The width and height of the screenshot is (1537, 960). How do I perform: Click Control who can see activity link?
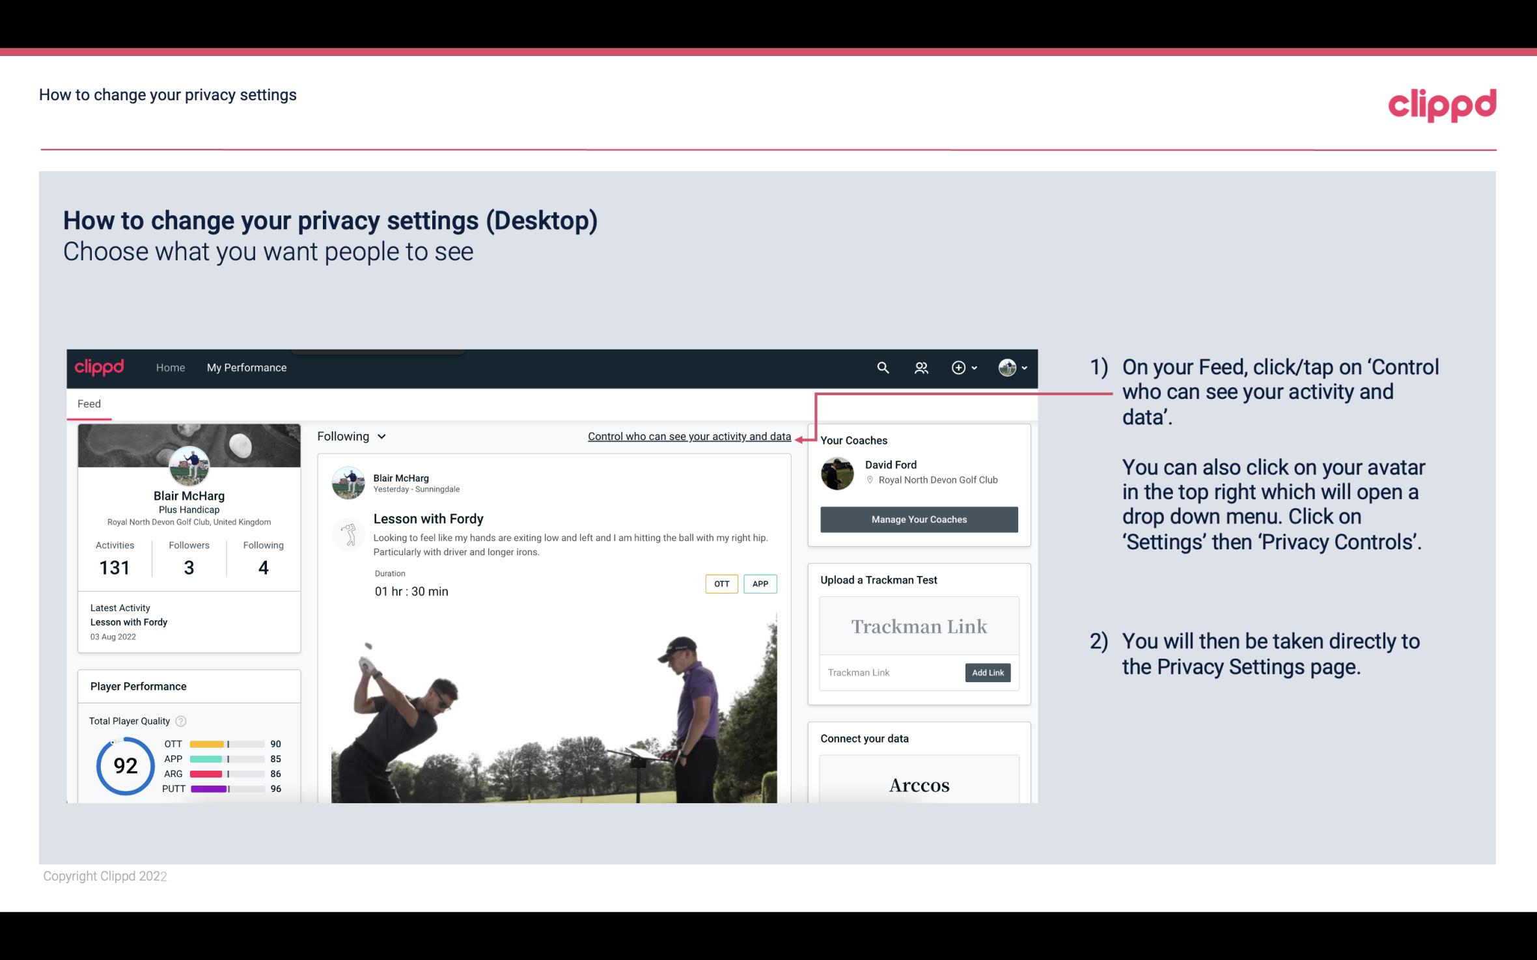coord(689,436)
